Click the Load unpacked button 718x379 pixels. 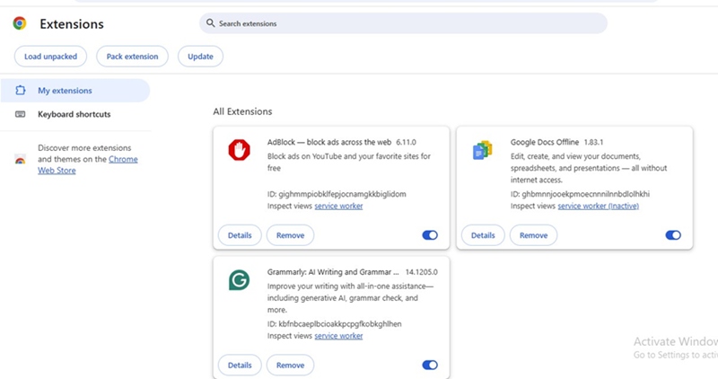click(50, 57)
